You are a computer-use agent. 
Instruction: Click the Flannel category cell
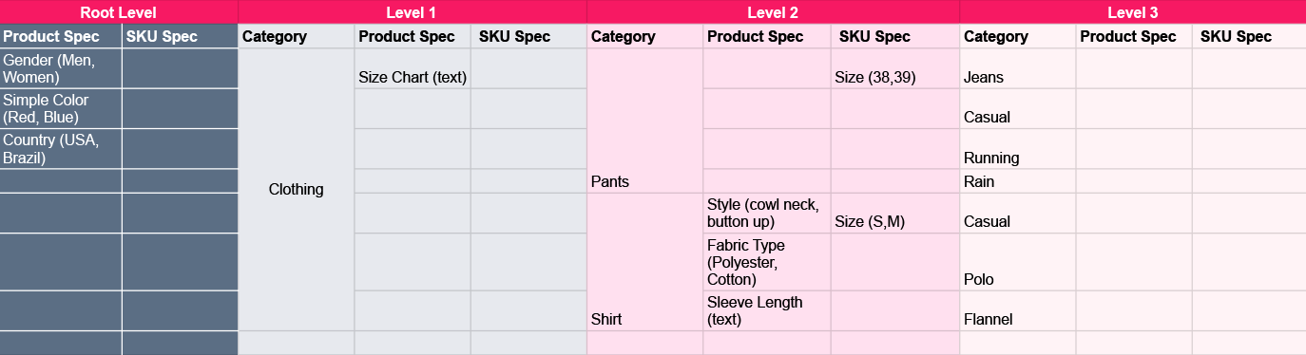(1017, 311)
